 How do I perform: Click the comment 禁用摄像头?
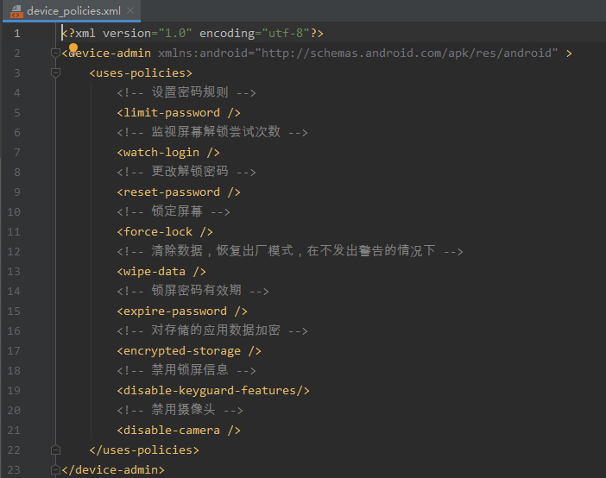click(180, 410)
